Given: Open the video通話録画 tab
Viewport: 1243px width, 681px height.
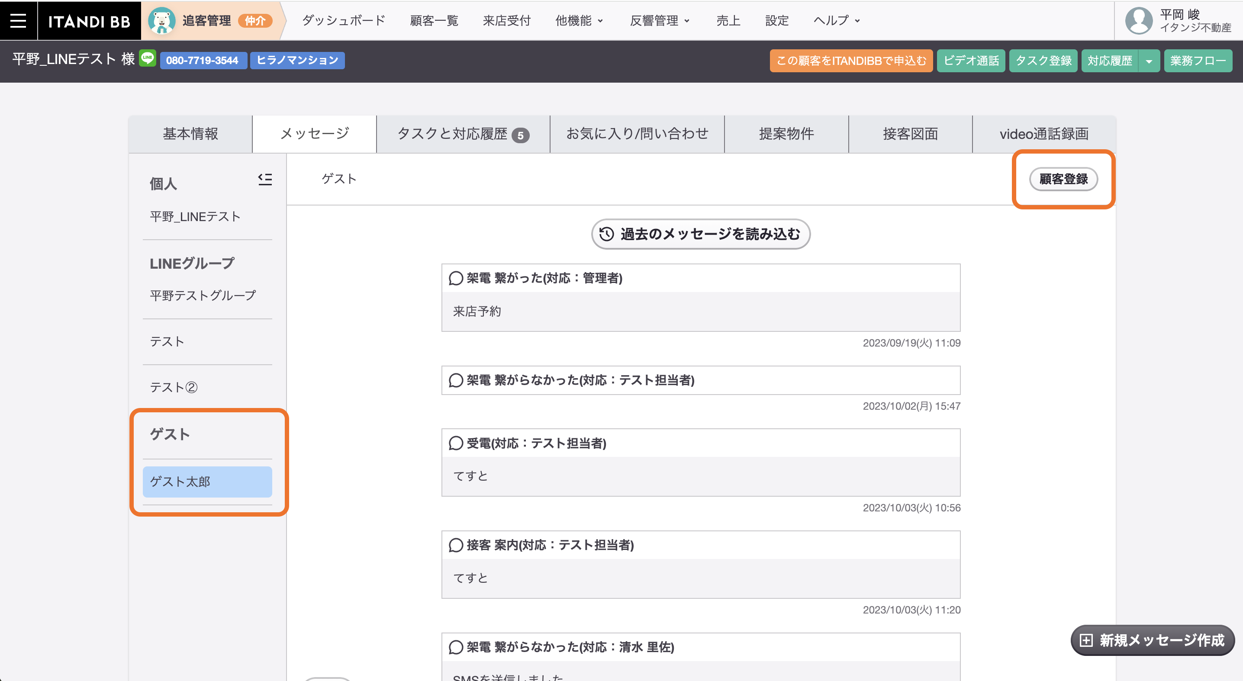Looking at the screenshot, I should click(x=1044, y=134).
